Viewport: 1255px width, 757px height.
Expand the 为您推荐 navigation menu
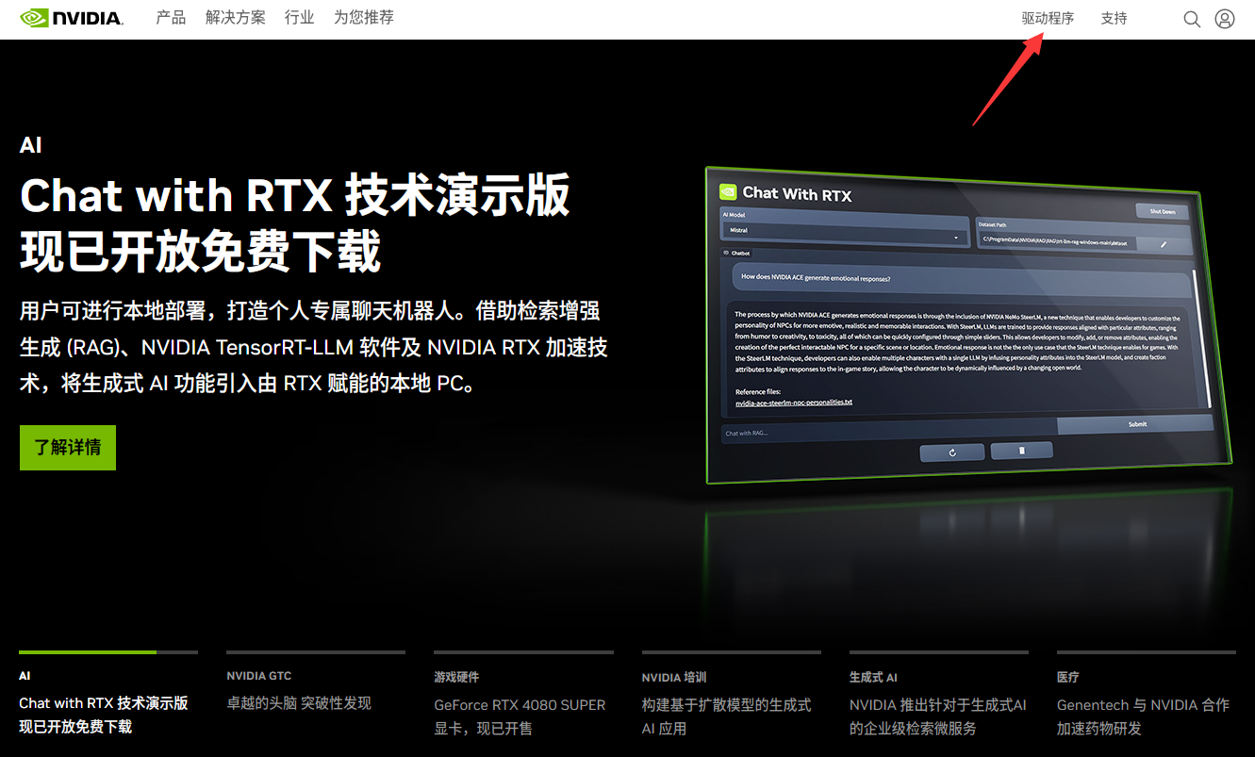(364, 18)
